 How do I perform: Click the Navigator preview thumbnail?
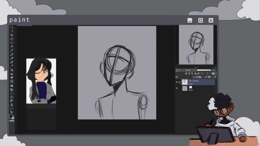click(x=196, y=45)
